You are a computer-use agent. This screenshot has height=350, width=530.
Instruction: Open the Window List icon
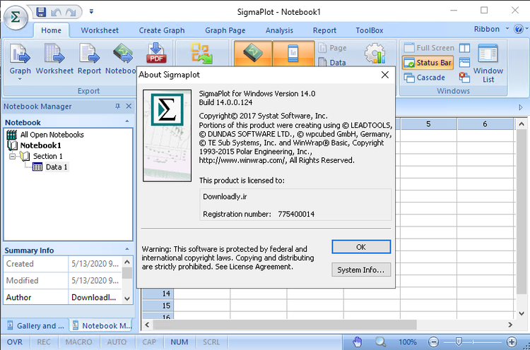tap(488, 63)
